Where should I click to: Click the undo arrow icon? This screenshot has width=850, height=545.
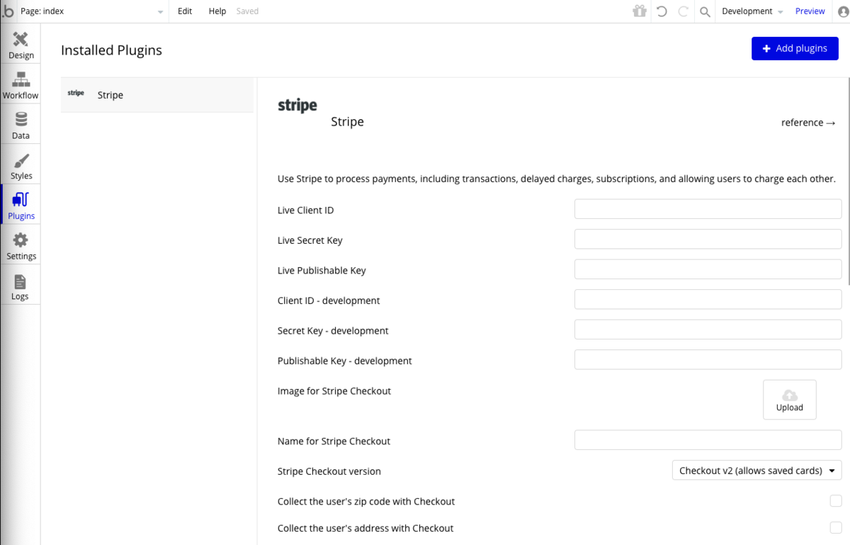coord(662,11)
